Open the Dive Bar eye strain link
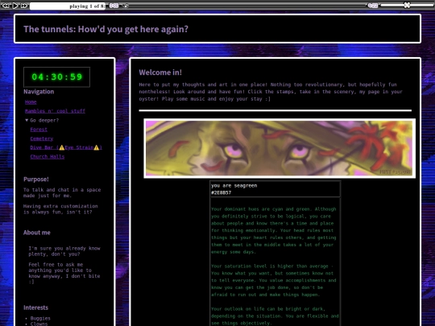435x326 pixels. point(66,147)
